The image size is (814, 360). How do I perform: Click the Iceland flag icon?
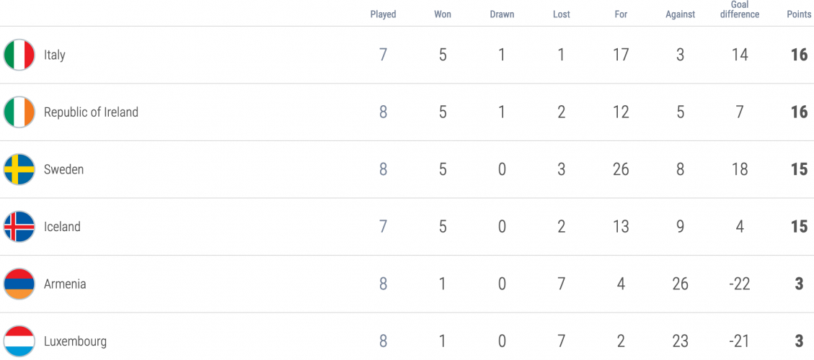[x=19, y=227]
